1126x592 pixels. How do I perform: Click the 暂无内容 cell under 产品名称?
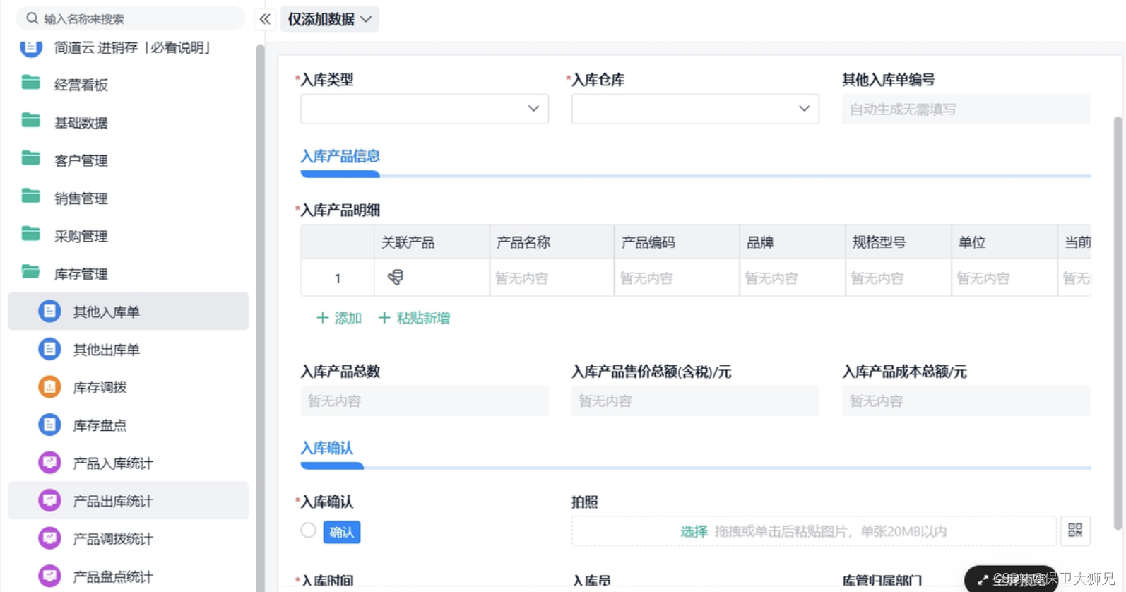[x=552, y=278]
